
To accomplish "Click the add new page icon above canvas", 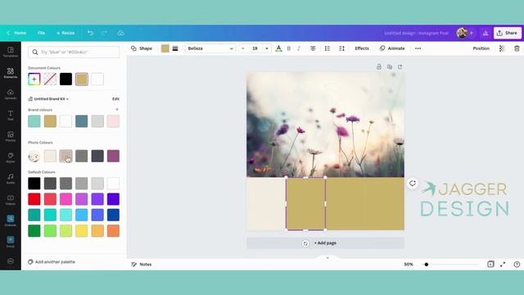I will [x=400, y=67].
